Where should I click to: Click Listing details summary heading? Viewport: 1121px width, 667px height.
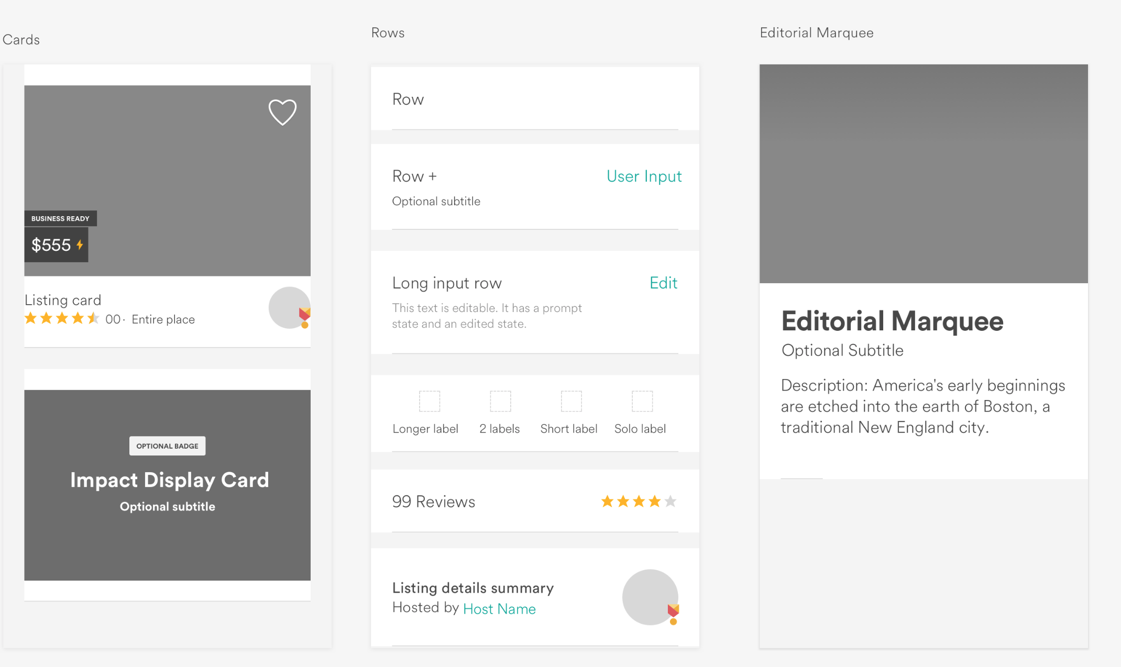click(472, 588)
